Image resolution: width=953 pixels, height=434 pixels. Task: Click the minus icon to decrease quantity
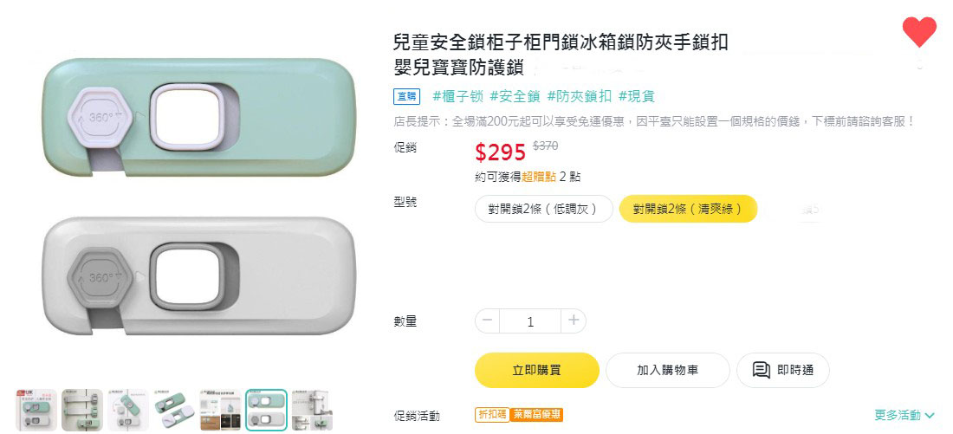tap(487, 321)
